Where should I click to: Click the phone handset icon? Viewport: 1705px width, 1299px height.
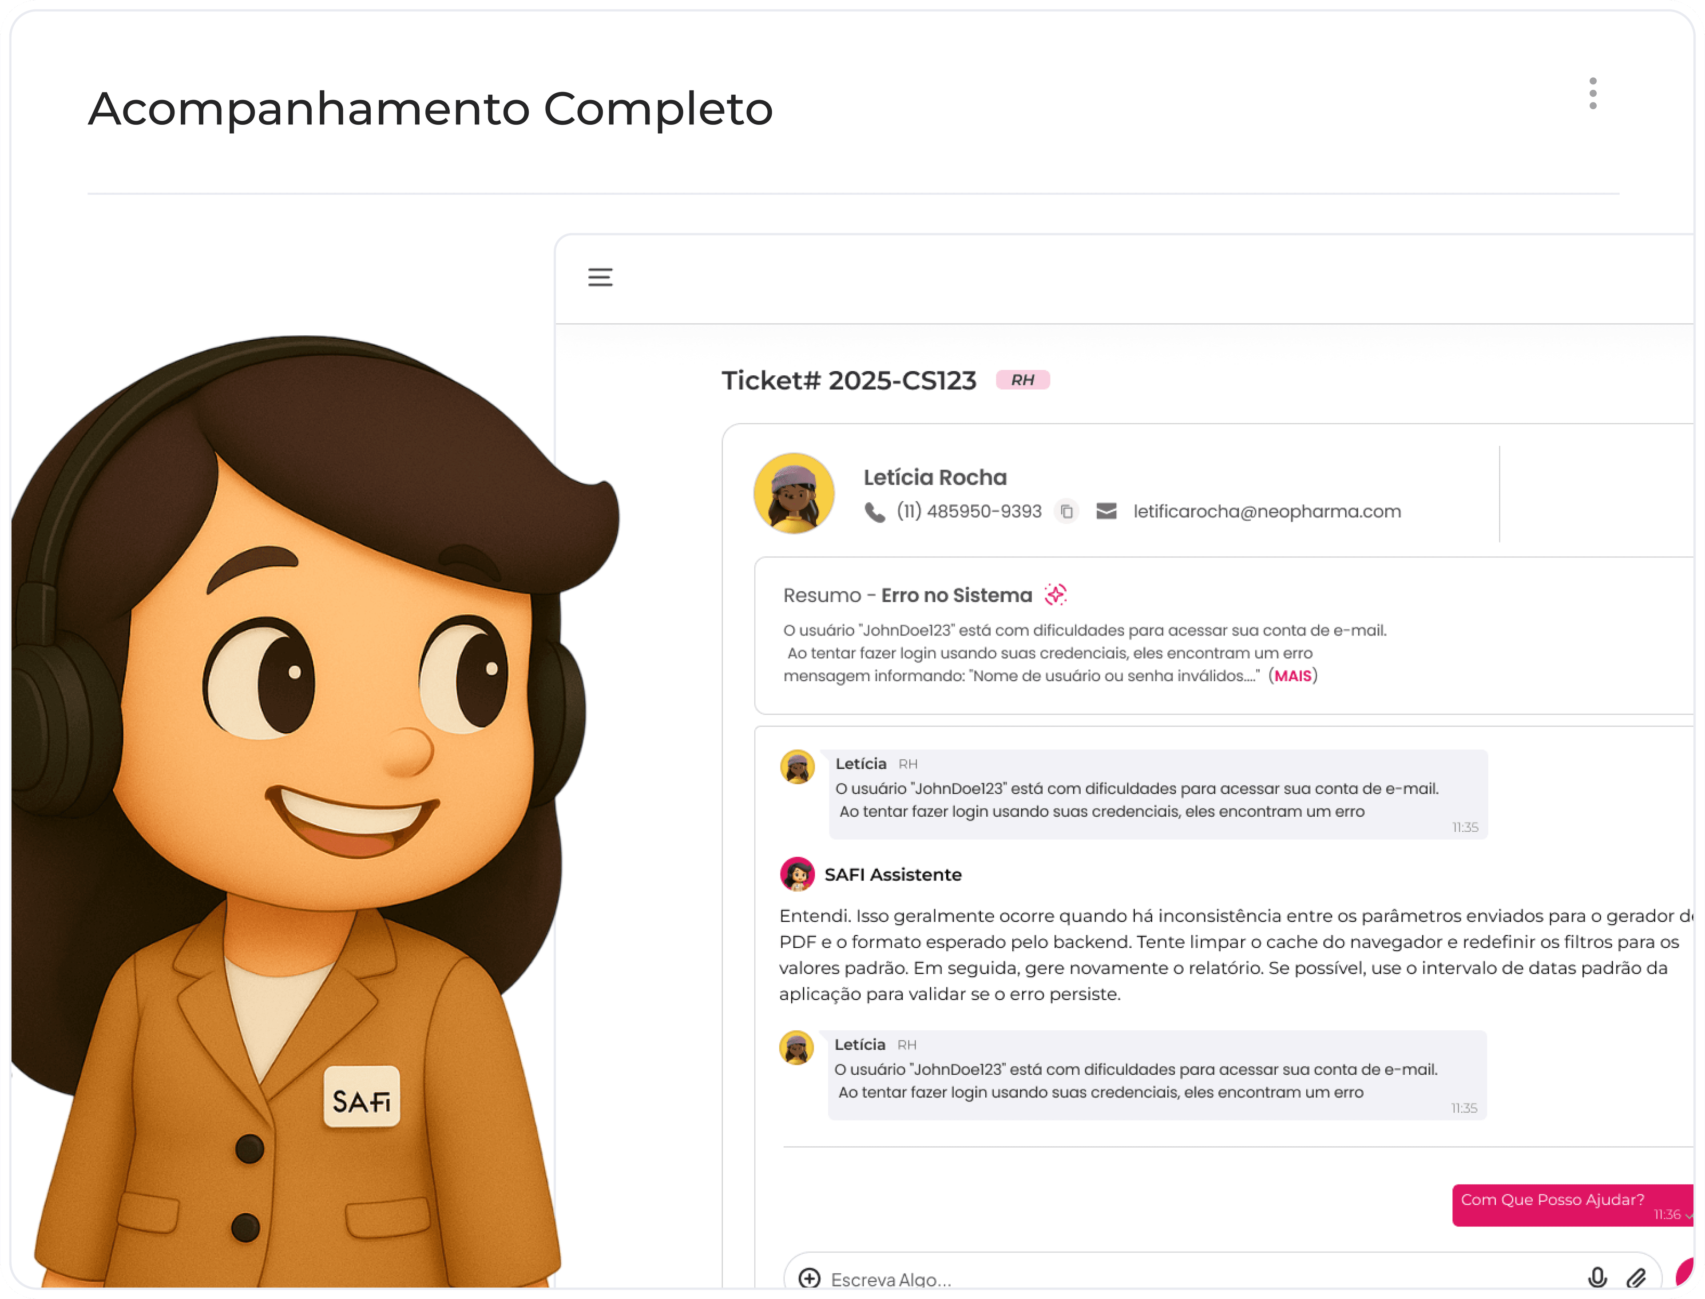pyautogui.click(x=874, y=512)
